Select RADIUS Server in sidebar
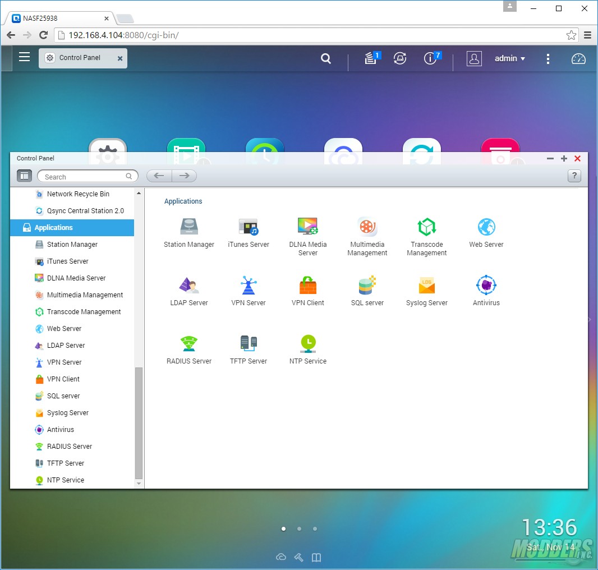The height and width of the screenshot is (570, 598). tap(72, 446)
